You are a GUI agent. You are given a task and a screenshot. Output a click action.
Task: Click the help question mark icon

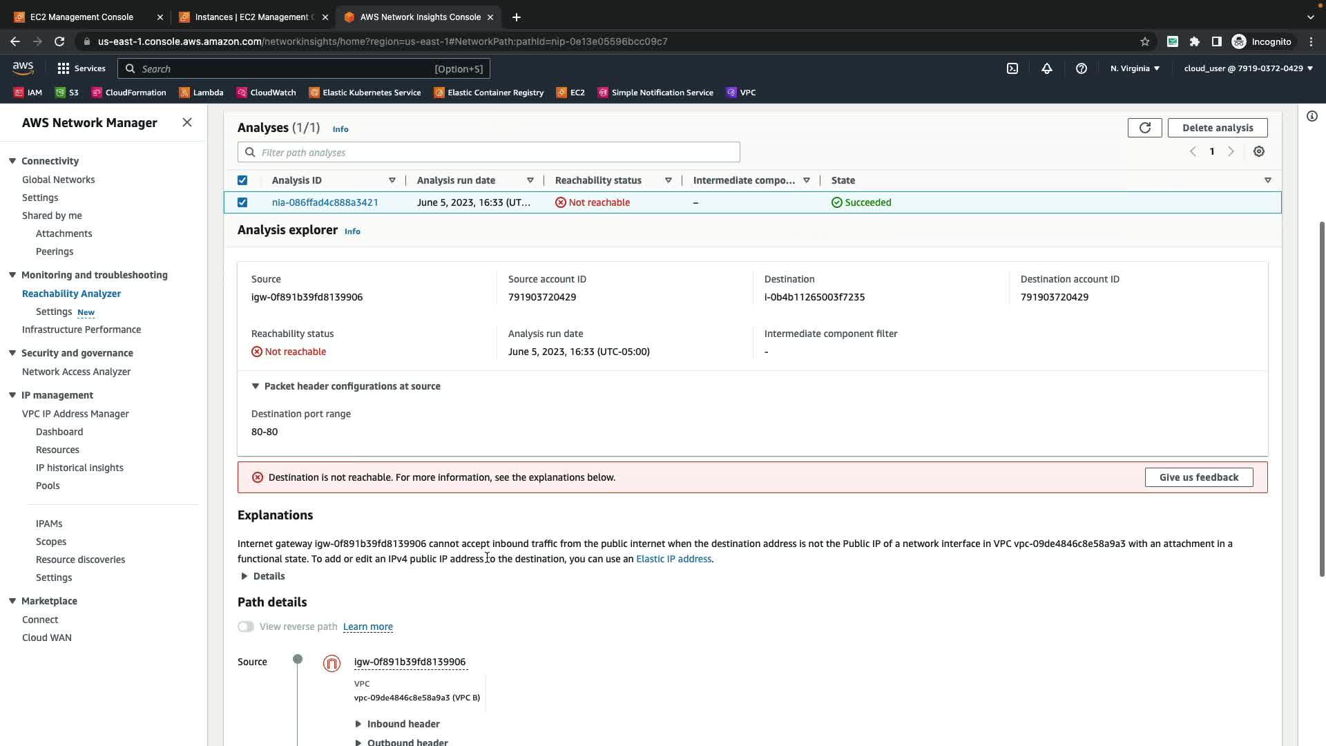pyautogui.click(x=1081, y=68)
